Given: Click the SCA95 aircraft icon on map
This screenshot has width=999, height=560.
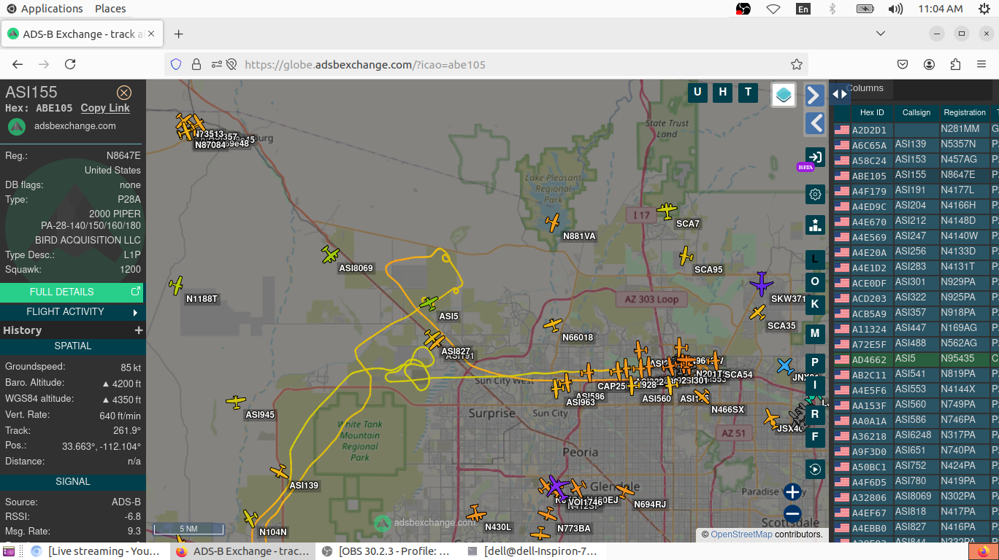Looking at the screenshot, I should pos(686,255).
